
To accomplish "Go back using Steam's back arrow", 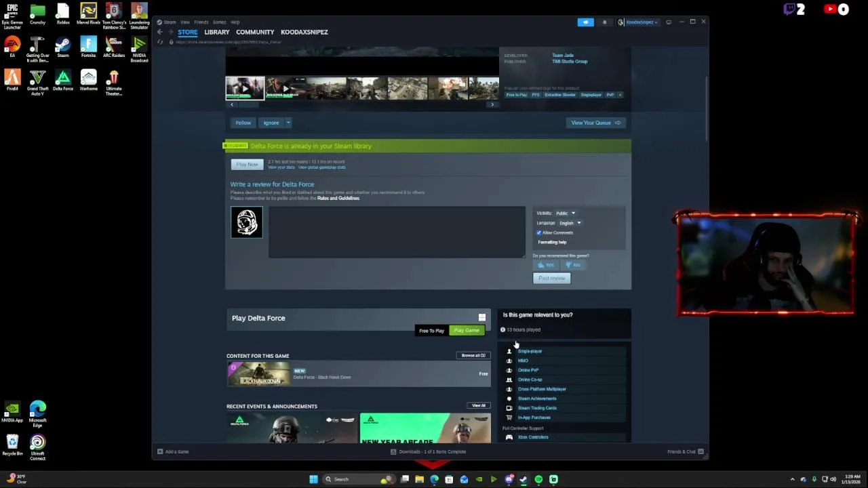I will click(160, 32).
